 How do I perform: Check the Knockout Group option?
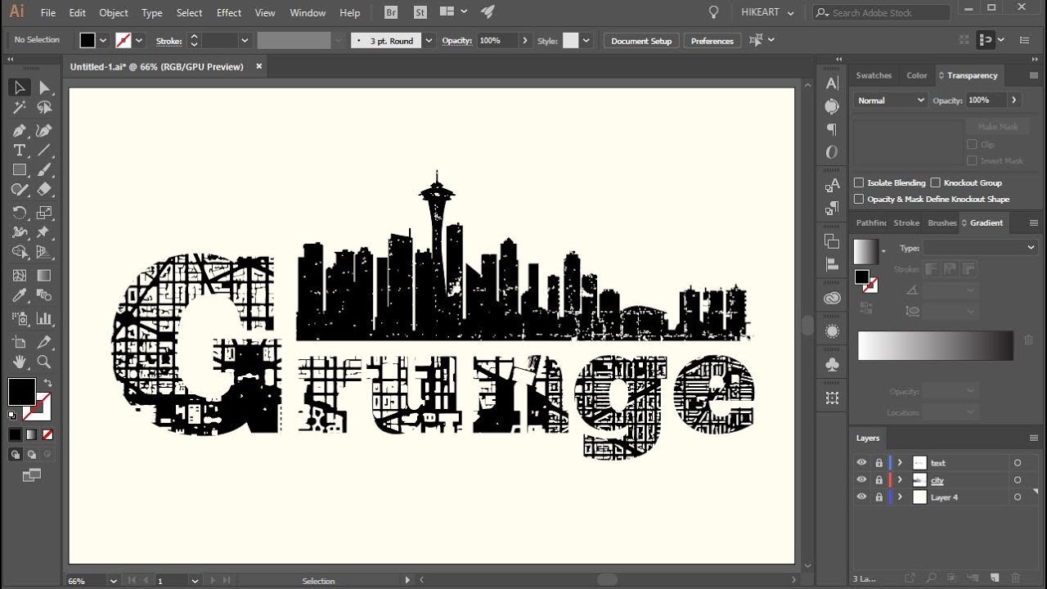(x=935, y=182)
